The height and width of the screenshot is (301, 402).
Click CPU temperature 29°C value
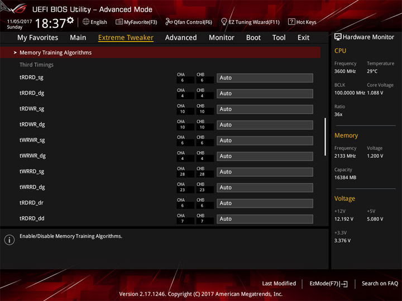pos(372,71)
